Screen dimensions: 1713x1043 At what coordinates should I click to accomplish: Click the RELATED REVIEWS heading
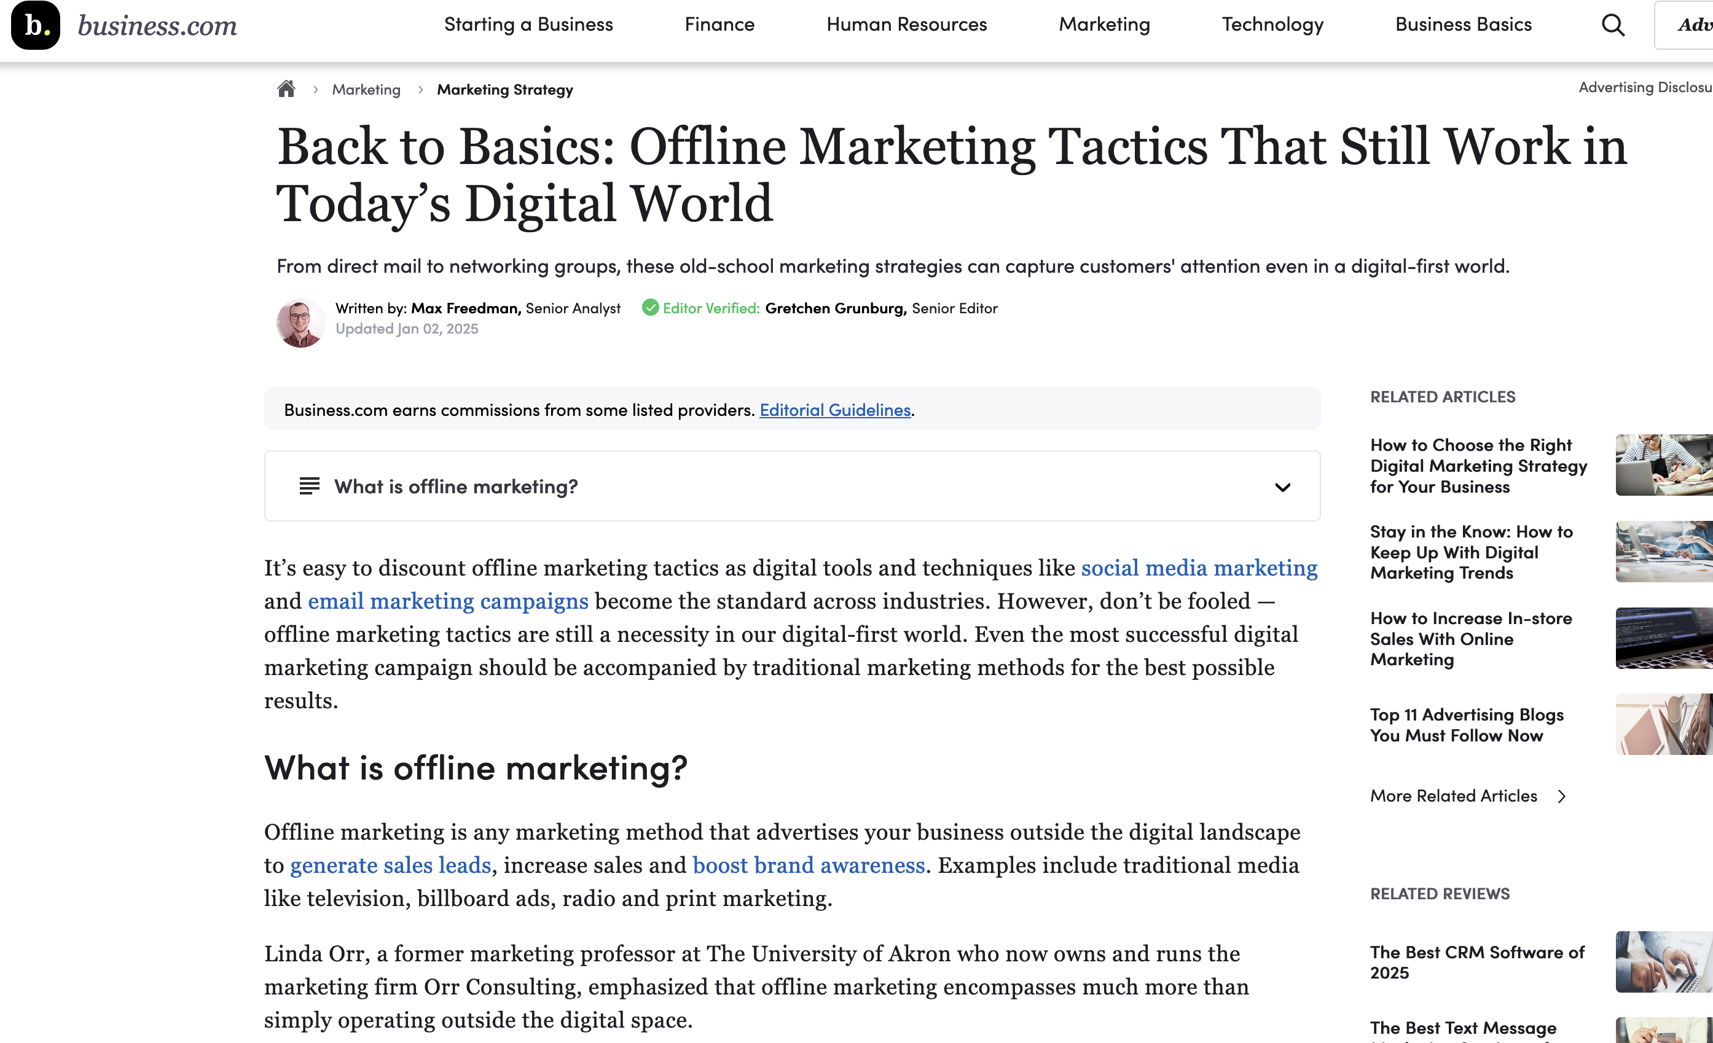click(x=1440, y=894)
